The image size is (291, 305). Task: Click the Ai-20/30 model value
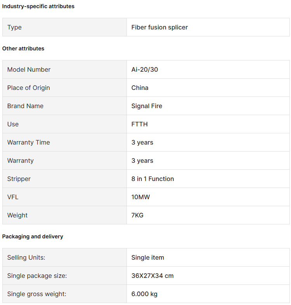pos(144,69)
